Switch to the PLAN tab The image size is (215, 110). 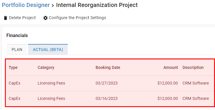[17, 49]
